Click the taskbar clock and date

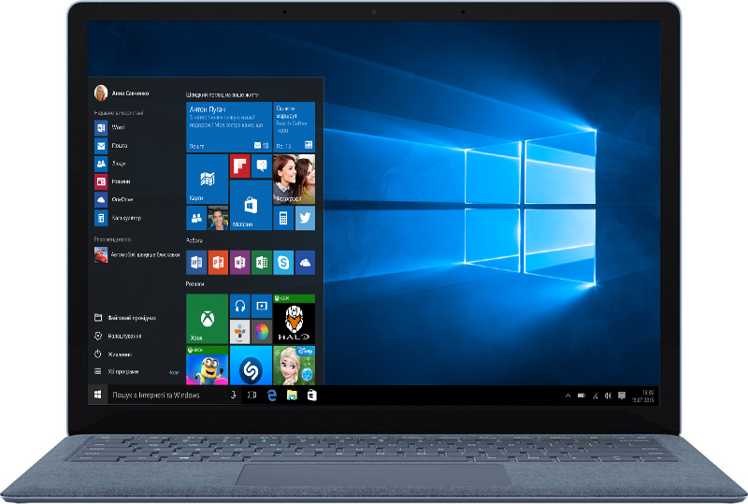(x=643, y=396)
